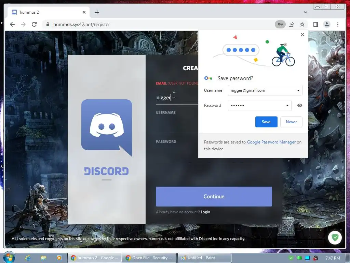Click the 7:47 PM system clock
This screenshot has width=350, height=263.
tap(333, 258)
